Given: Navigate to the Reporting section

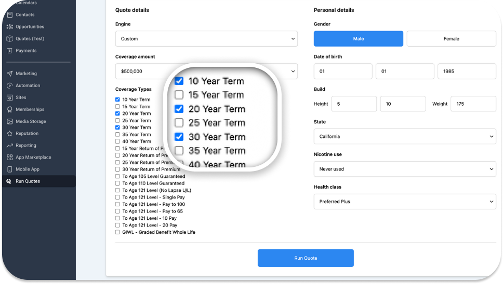Looking at the screenshot, I should (38, 145).
